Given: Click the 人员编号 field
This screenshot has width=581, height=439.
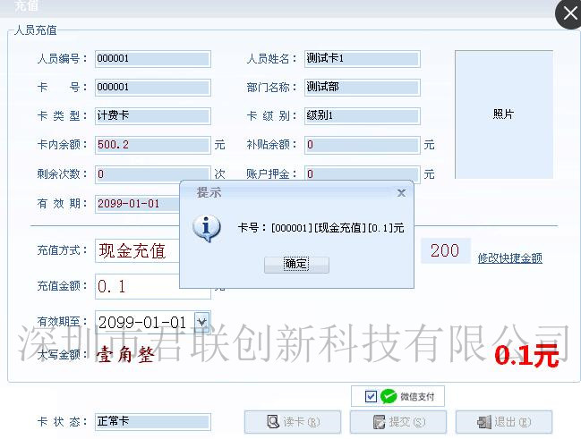Looking at the screenshot, I should 153,59.
